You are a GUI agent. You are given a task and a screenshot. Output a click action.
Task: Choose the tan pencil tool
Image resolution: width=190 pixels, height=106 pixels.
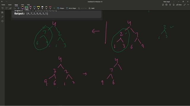pos(46,8)
